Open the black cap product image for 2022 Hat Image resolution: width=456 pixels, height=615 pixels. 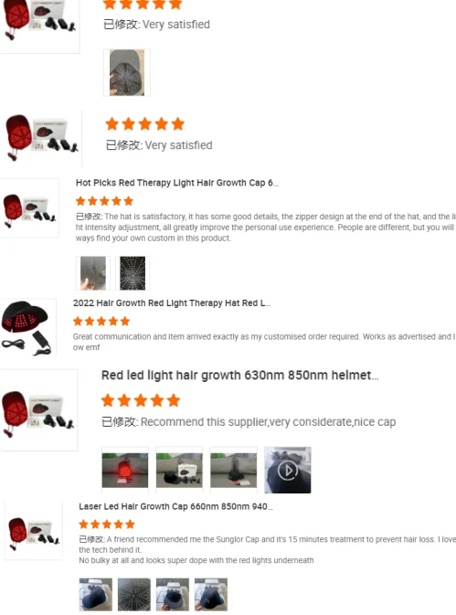coord(27,328)
